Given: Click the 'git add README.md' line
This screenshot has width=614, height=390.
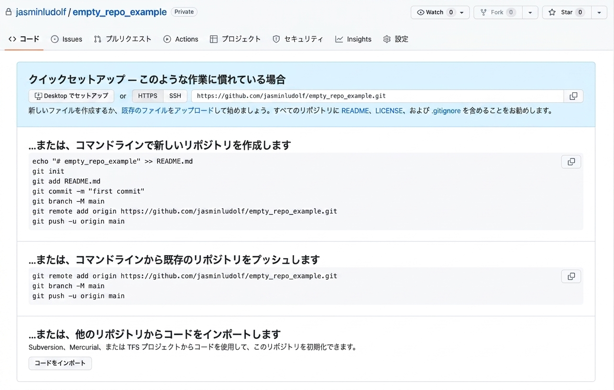Looking at the screenshot, I should (x=66, y=181).
